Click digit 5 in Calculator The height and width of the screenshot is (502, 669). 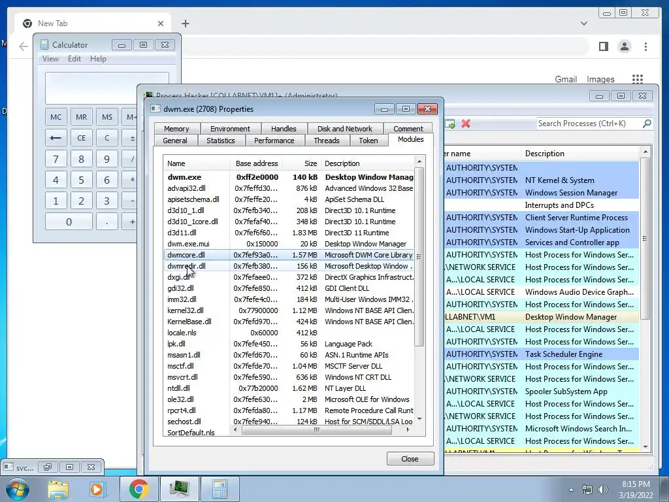coord(81,180)
